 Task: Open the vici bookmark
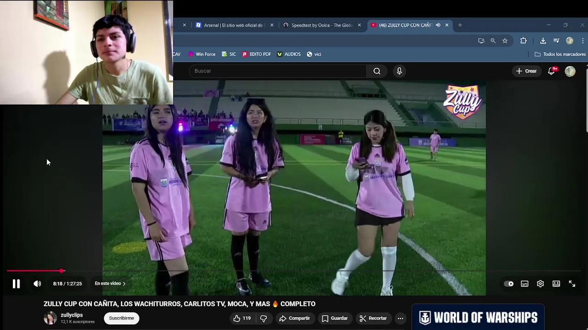(x=314, y=54)
